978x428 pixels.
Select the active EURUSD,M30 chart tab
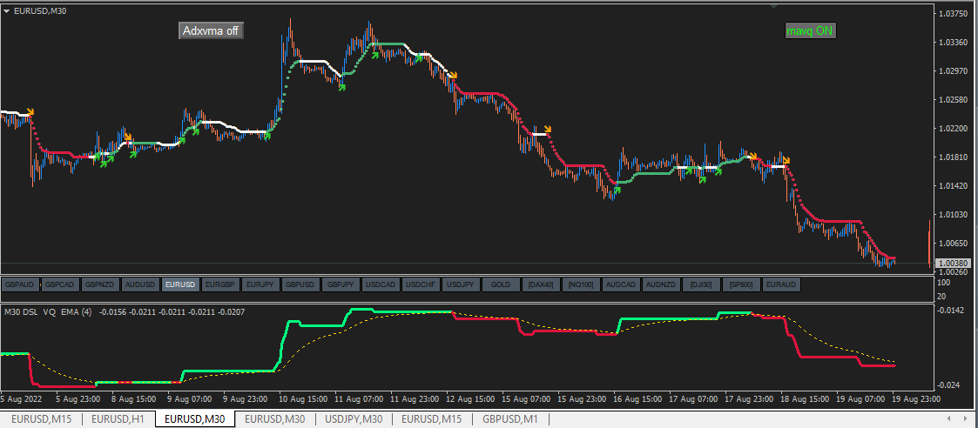[x=195, y=419]
